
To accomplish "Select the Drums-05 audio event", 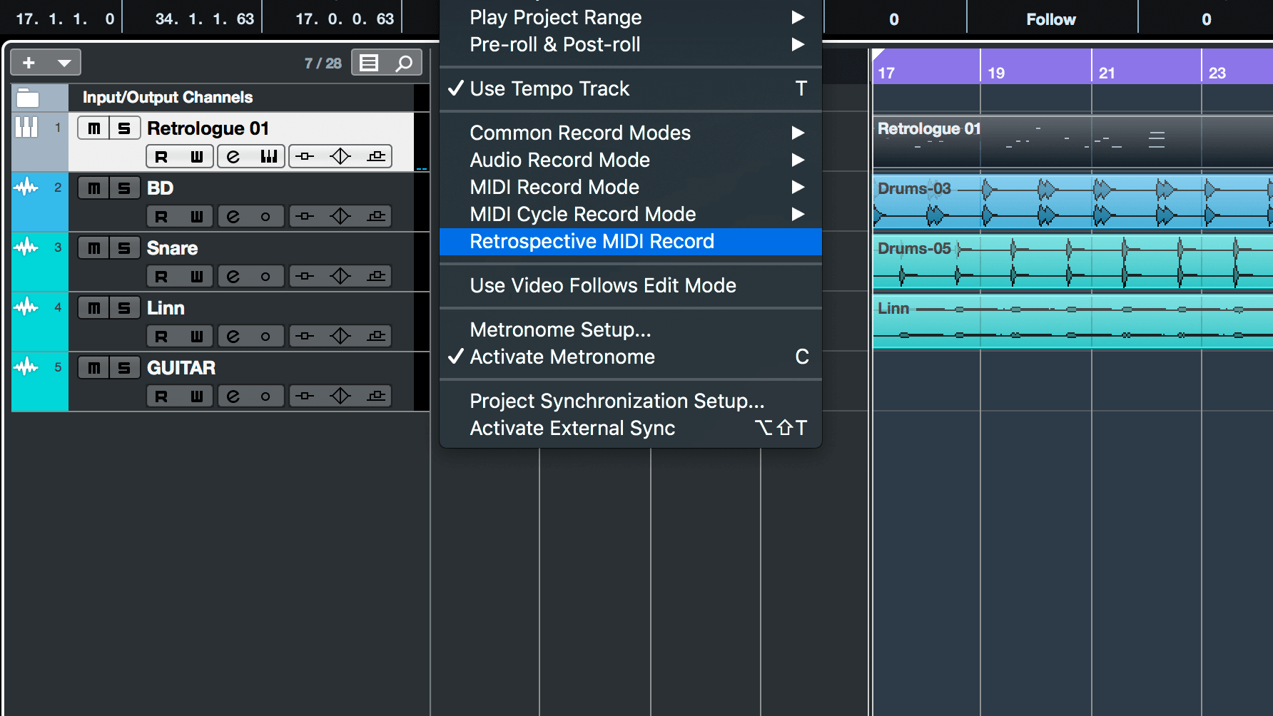I will [x=1072, y=261].
